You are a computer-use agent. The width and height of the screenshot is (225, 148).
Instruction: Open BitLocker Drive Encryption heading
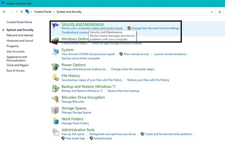[83, 98]
